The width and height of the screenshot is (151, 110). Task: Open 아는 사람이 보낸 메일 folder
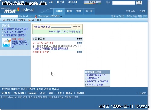point(43,43)
